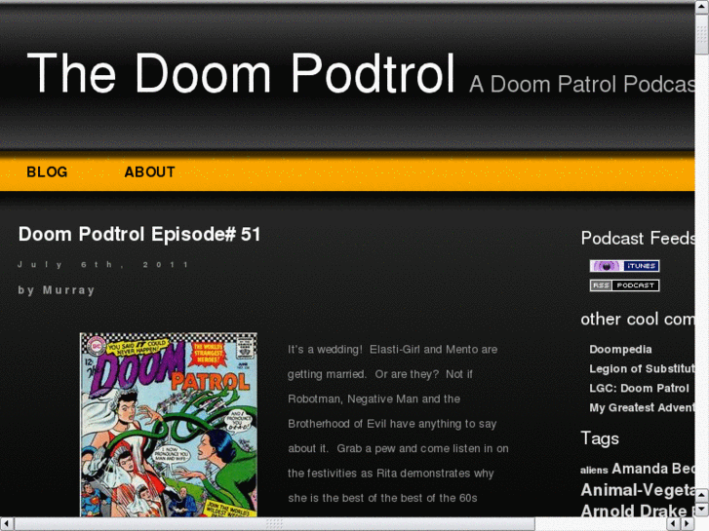Visit the LGC: Doom Patrol link

tap(639, 388)
